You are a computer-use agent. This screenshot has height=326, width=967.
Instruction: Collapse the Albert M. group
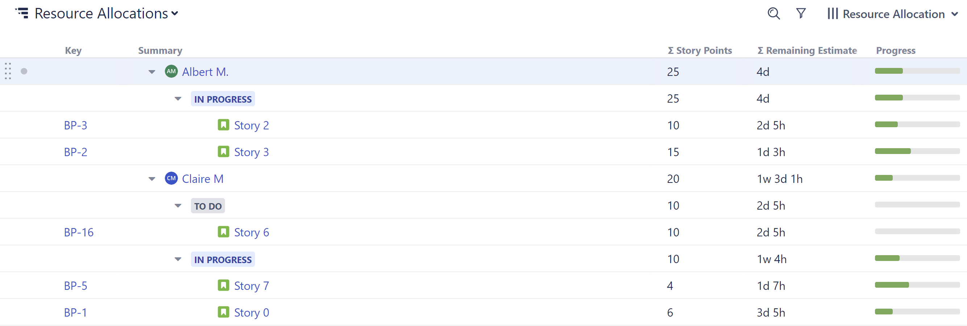[152, 72]
